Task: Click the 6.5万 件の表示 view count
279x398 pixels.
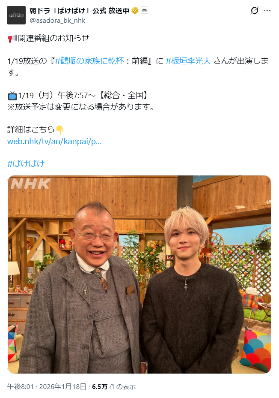Action: pos(114,386)
